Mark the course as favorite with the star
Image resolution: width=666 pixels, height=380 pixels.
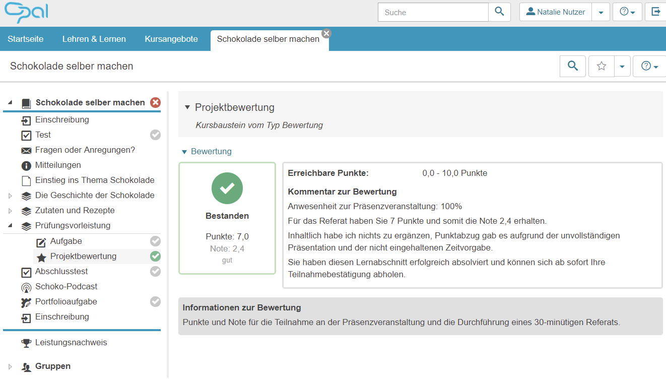[601, 66]
